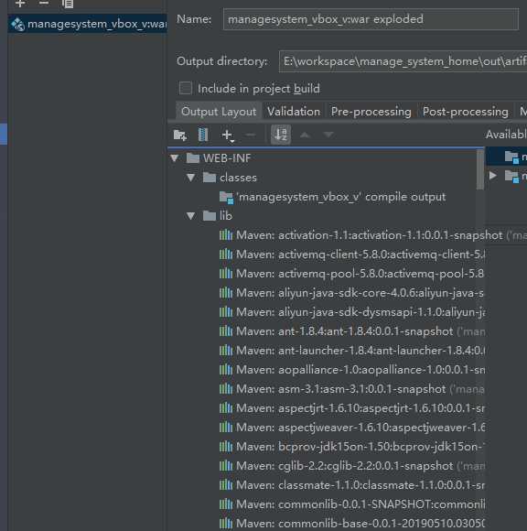Open the Add Copy of plus menu

tap(228, 135)
